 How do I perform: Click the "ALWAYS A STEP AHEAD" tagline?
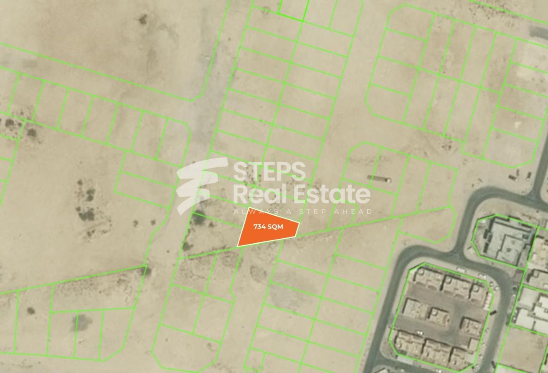[302, 212]
